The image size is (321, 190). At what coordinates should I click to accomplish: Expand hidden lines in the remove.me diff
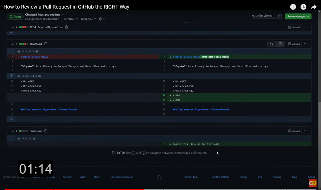tap(11, 138)
